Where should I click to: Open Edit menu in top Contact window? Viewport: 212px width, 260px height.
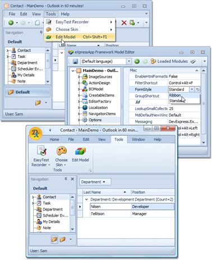coord(24,14)
